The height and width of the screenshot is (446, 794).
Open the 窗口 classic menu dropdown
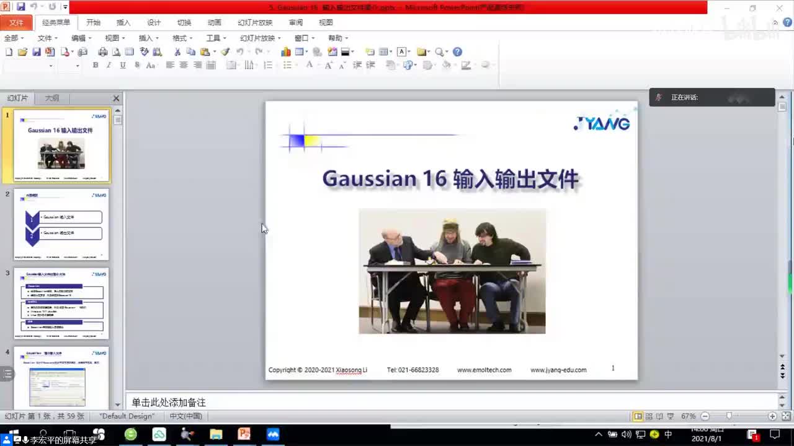(305, 38)
